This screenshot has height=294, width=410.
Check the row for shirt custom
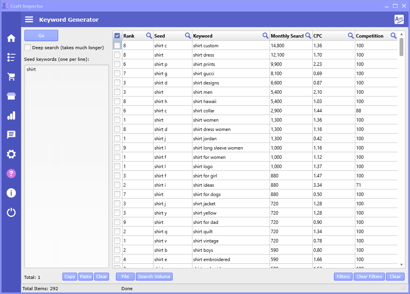click(x=117, y=45)
